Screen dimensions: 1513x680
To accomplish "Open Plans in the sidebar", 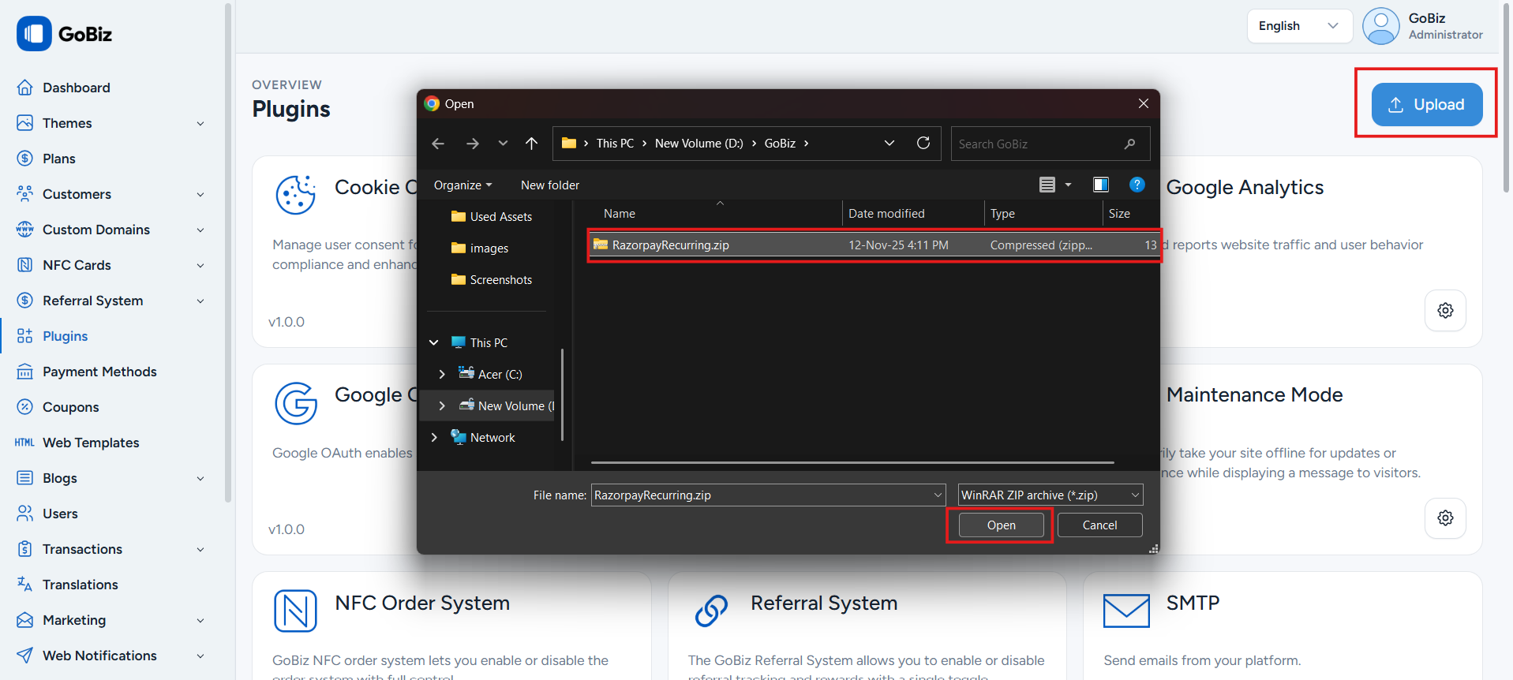I will tap(58, 159).
